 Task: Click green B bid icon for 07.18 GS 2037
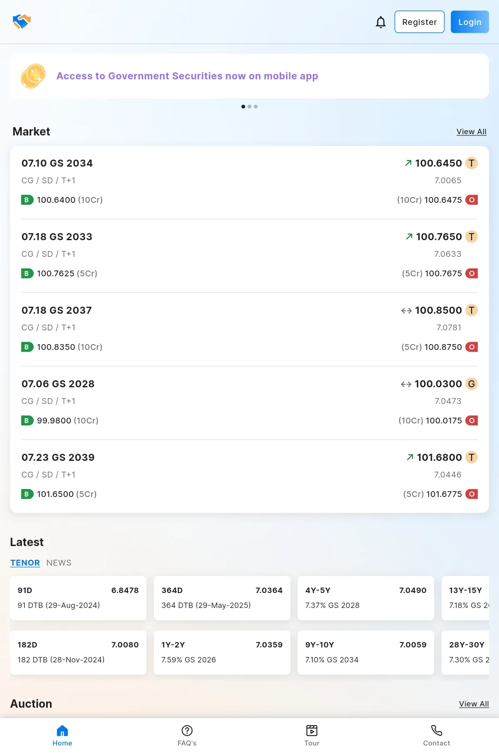point(27,347)
